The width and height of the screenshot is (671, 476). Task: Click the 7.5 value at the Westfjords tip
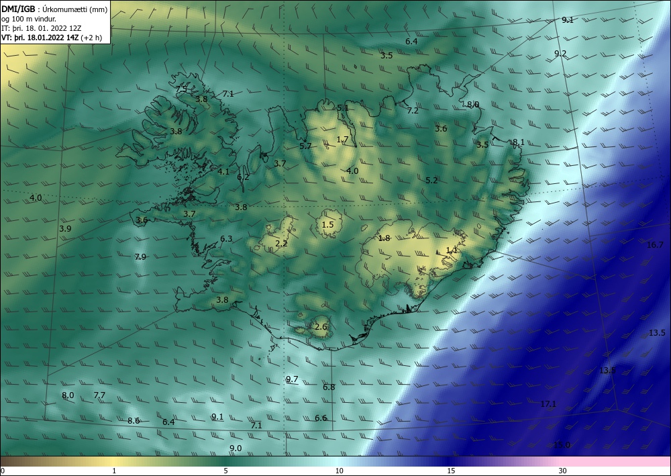click(x=181, y=89)
